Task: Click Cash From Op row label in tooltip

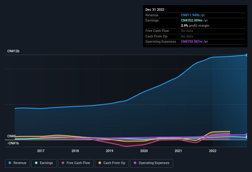Action: point(156,36)
